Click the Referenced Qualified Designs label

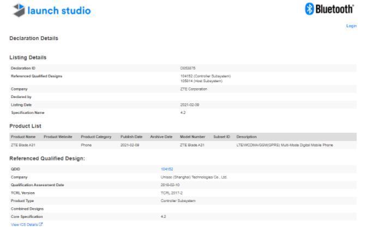click(x=37, y=76)
